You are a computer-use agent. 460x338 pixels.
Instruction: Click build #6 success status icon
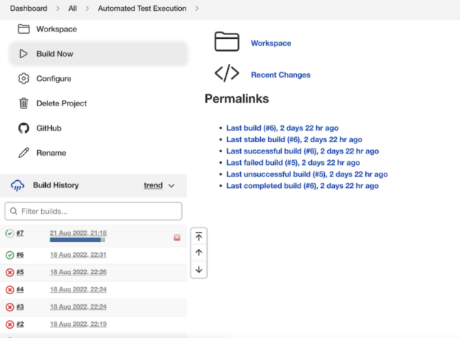point(9,255)
